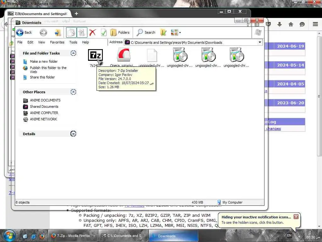Screen dimensions: 322x242
Task: Click the greyed Forward arrow in Downloads toolbar
Action: (x=43, y=32)
